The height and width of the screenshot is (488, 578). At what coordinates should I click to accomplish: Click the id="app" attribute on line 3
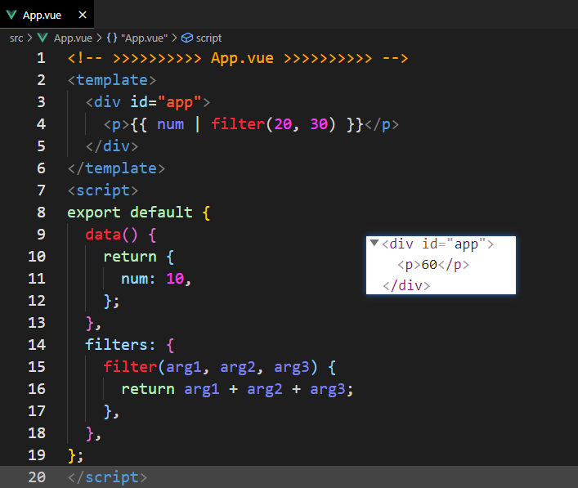coord(165,102)
